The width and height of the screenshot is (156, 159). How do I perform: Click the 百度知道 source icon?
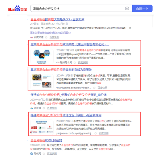click(x=31, y=37)
